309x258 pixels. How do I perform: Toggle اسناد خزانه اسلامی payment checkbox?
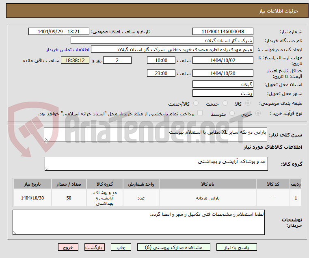(200, 113)
